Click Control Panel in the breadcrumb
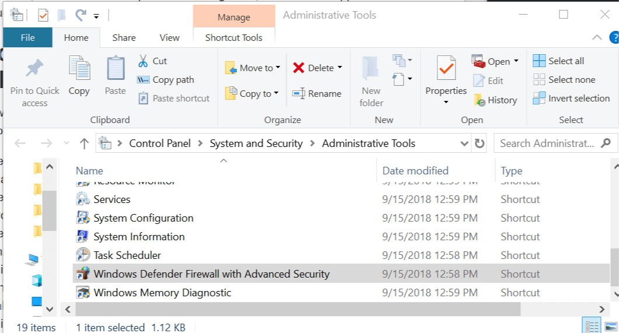 click(x=160, y=143)
